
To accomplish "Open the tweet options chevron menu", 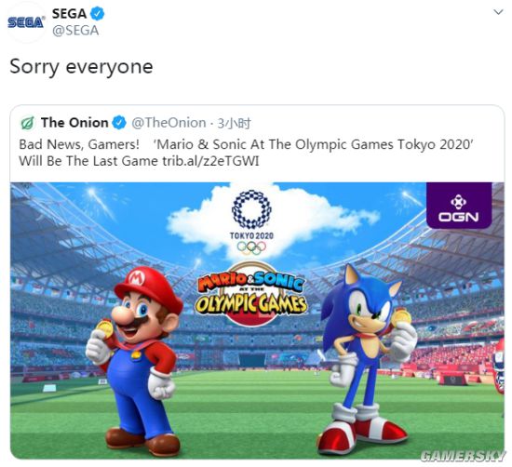I will tap(498, 12).
